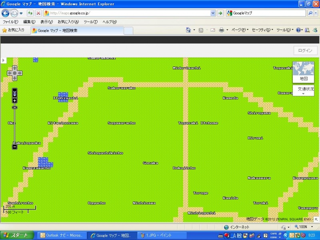Open the ファイル(F) menu
The image size is (320, 240).
[x=10, y=22]
